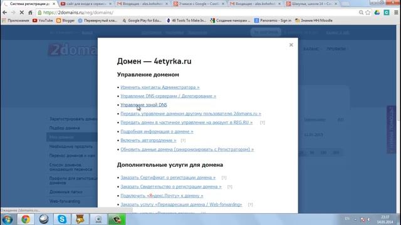401x225 pixels.
Task: Switch to the Учимся с Google tab
Action: point(199,4)
